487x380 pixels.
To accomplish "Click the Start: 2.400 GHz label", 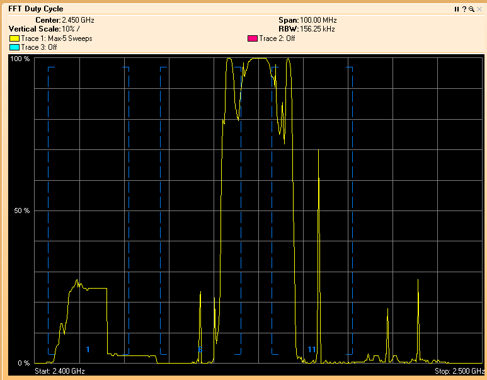I will (x=60, y=371).
